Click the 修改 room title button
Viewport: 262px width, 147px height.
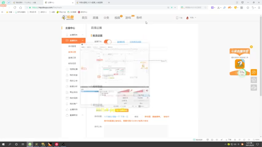pos(136,117)
